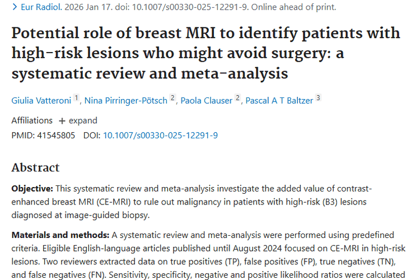Screen dimensions: 420x280
Task: Click affiliation superscript 2 after Pirringer-Pötsch
Action: (x=173, y=99)
